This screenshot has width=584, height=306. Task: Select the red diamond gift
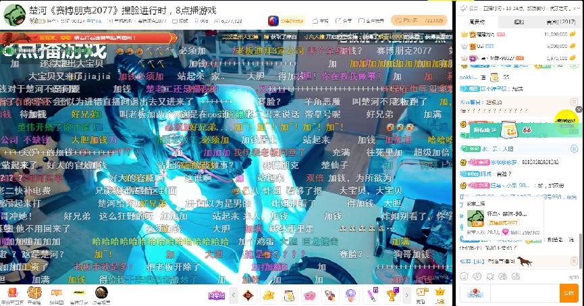(x=248, y=296)
